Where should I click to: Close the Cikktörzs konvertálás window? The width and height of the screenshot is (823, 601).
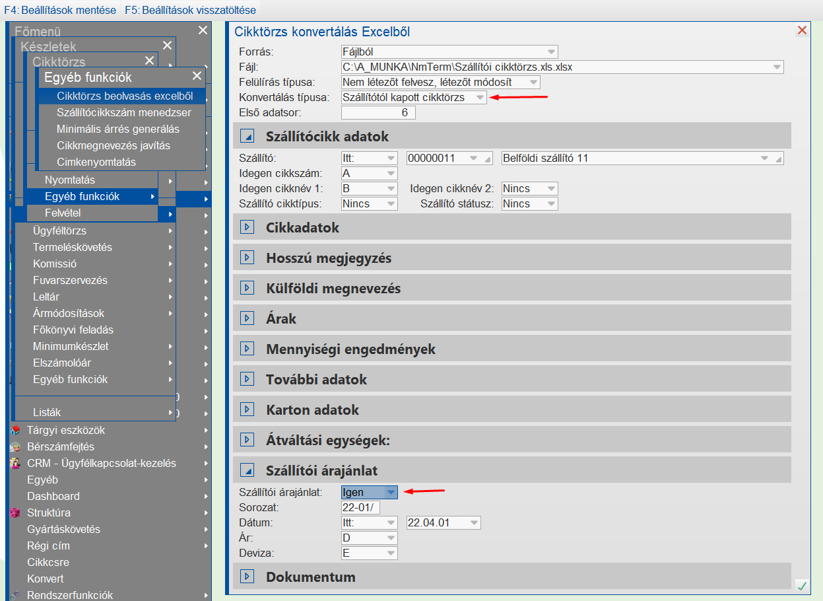point(802,31)
